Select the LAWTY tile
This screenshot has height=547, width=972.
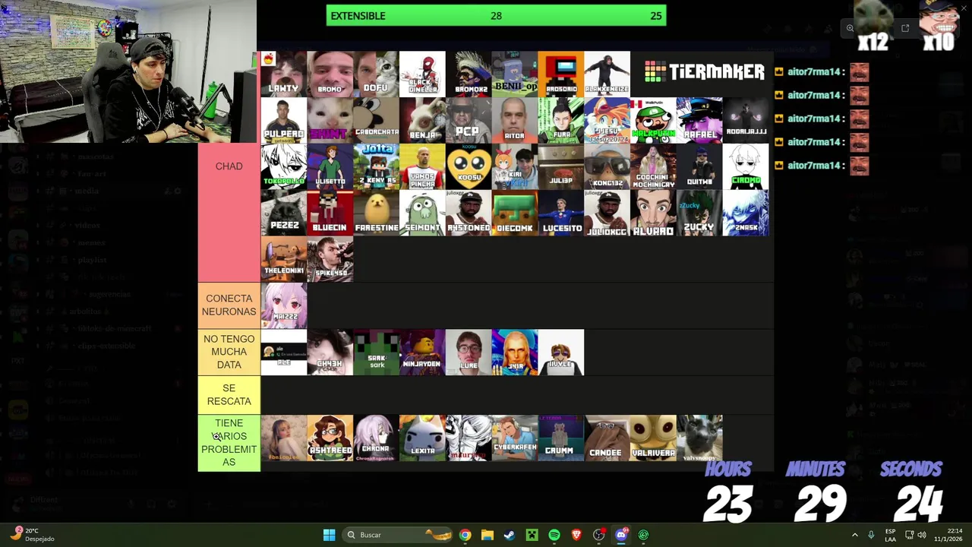(x=284, y=74)
